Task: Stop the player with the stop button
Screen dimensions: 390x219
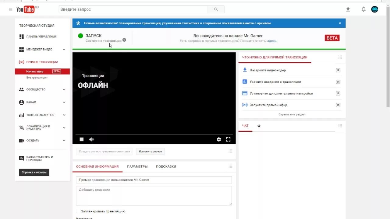Action: click(82, 139)
